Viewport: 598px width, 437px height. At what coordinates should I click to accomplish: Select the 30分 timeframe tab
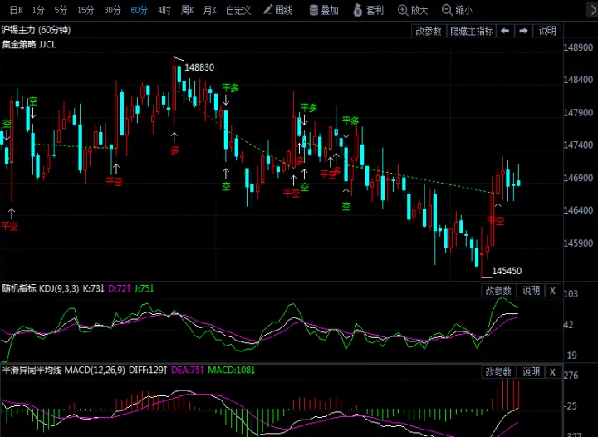point(112,10)
